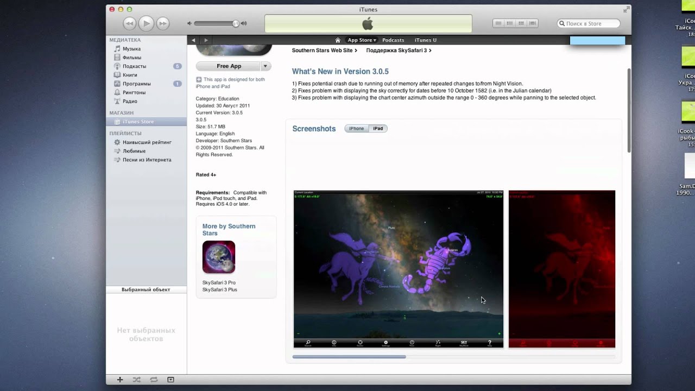Click the universal app plus icon
695x391 pixels.
click(199, 79)
